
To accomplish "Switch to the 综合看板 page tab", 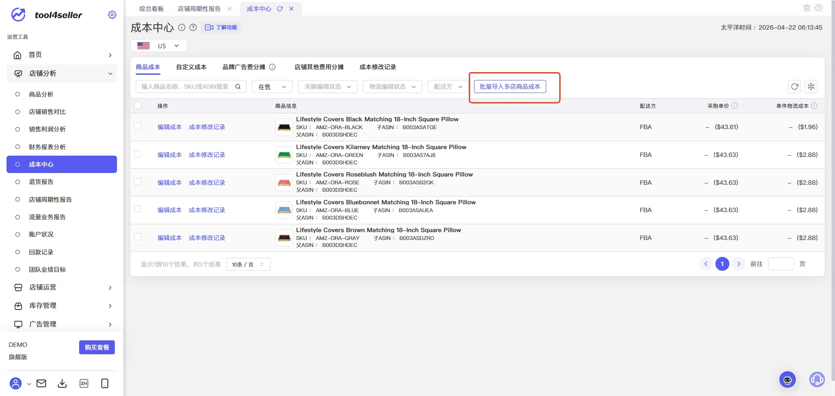I will pyautogui.click(x=151, y=9).
